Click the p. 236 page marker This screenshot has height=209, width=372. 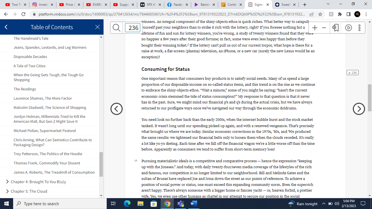click(x=352, y=73)
